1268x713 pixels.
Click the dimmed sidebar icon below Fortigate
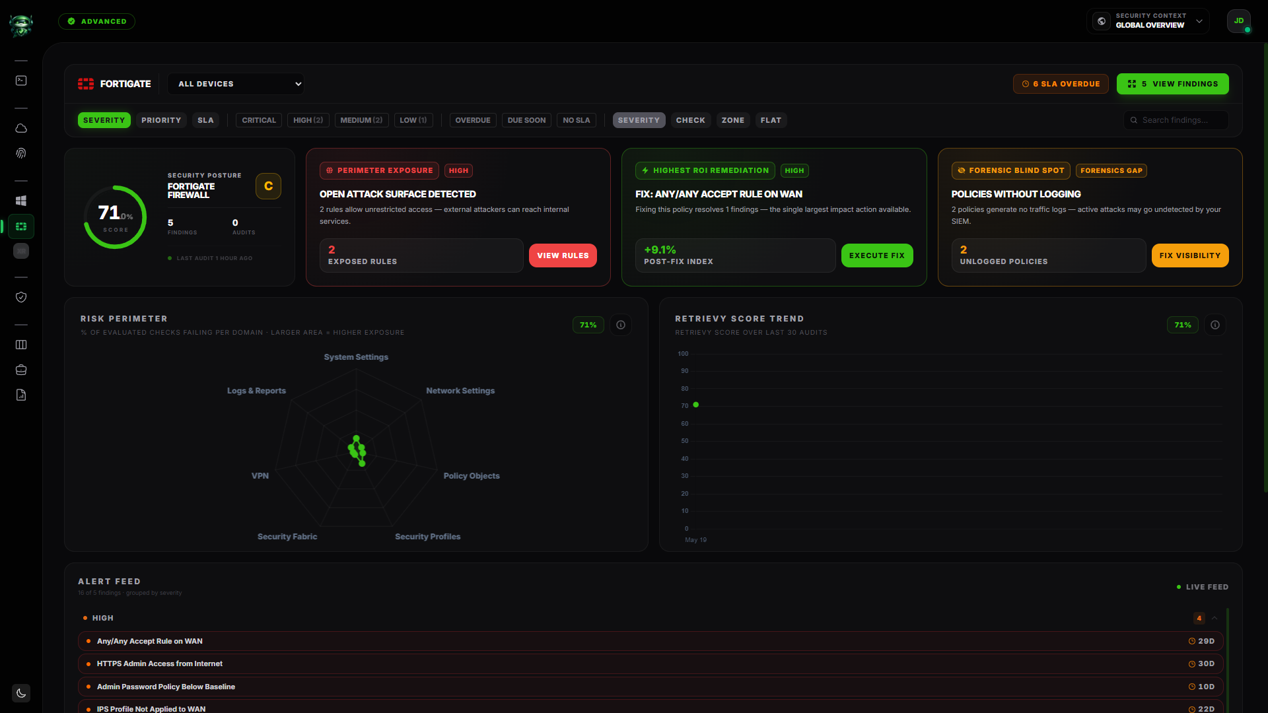pos(21,251)
